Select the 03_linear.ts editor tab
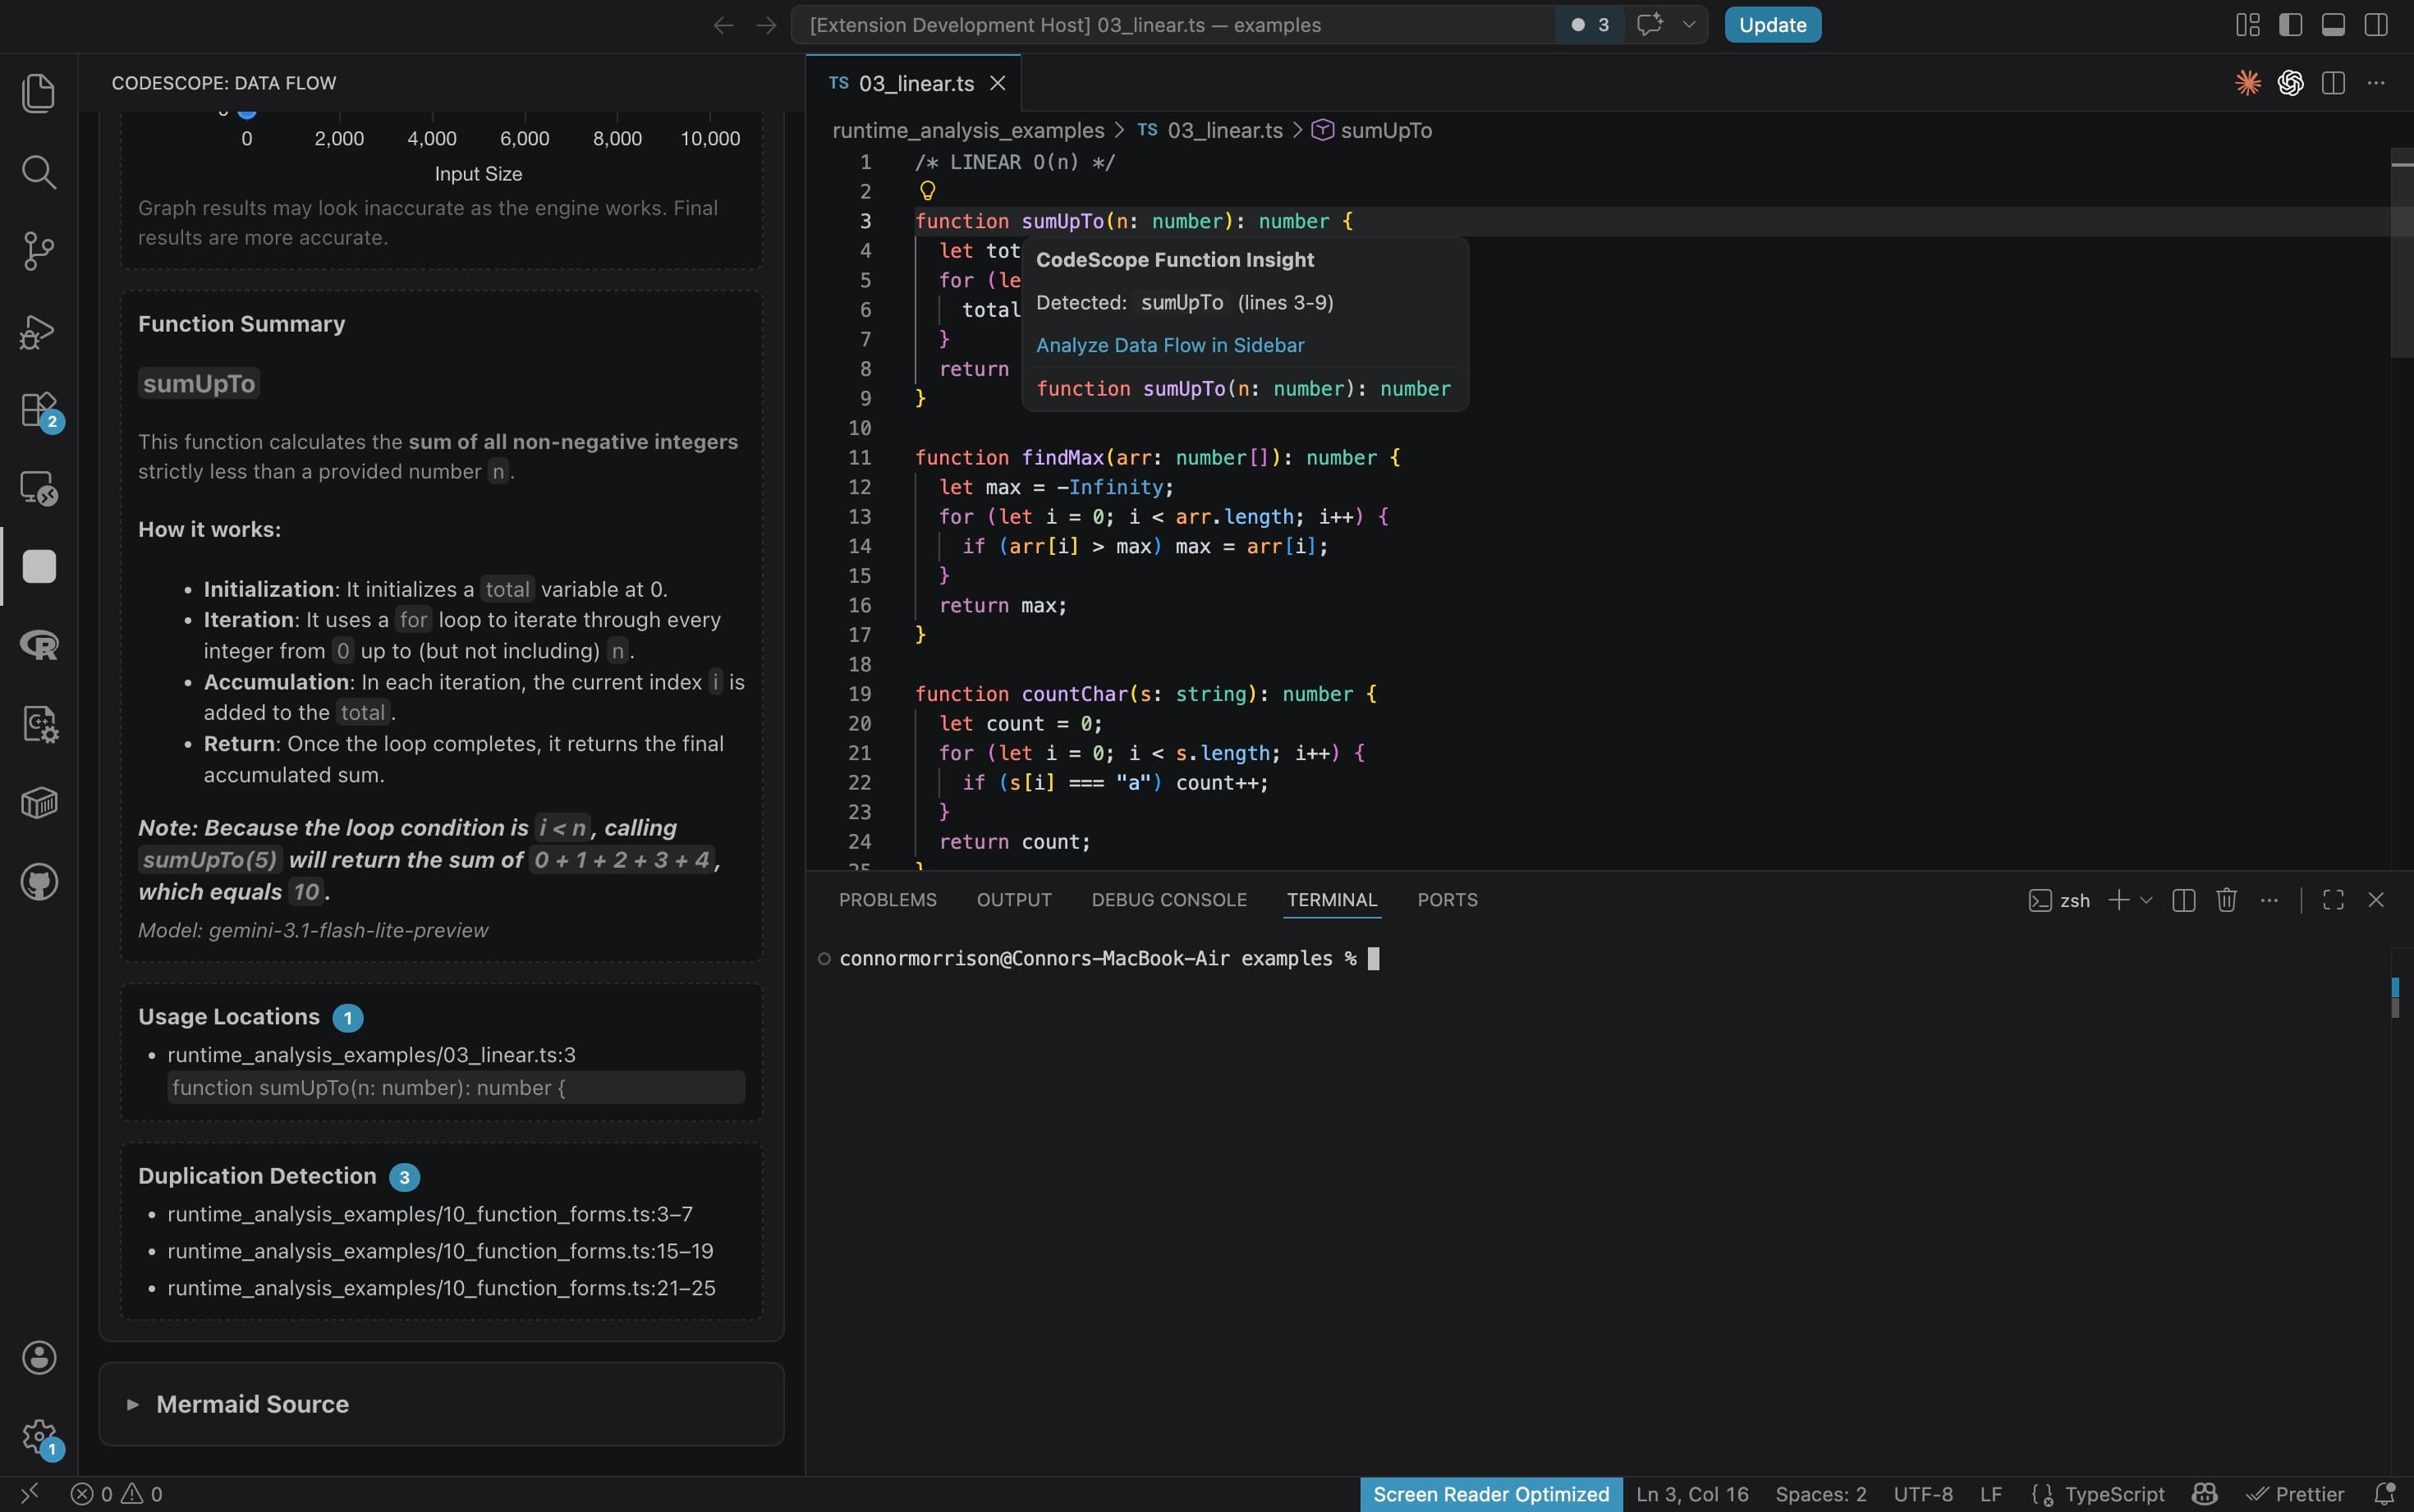Screen dimensions: 2414x1512 tap(914, 83)
